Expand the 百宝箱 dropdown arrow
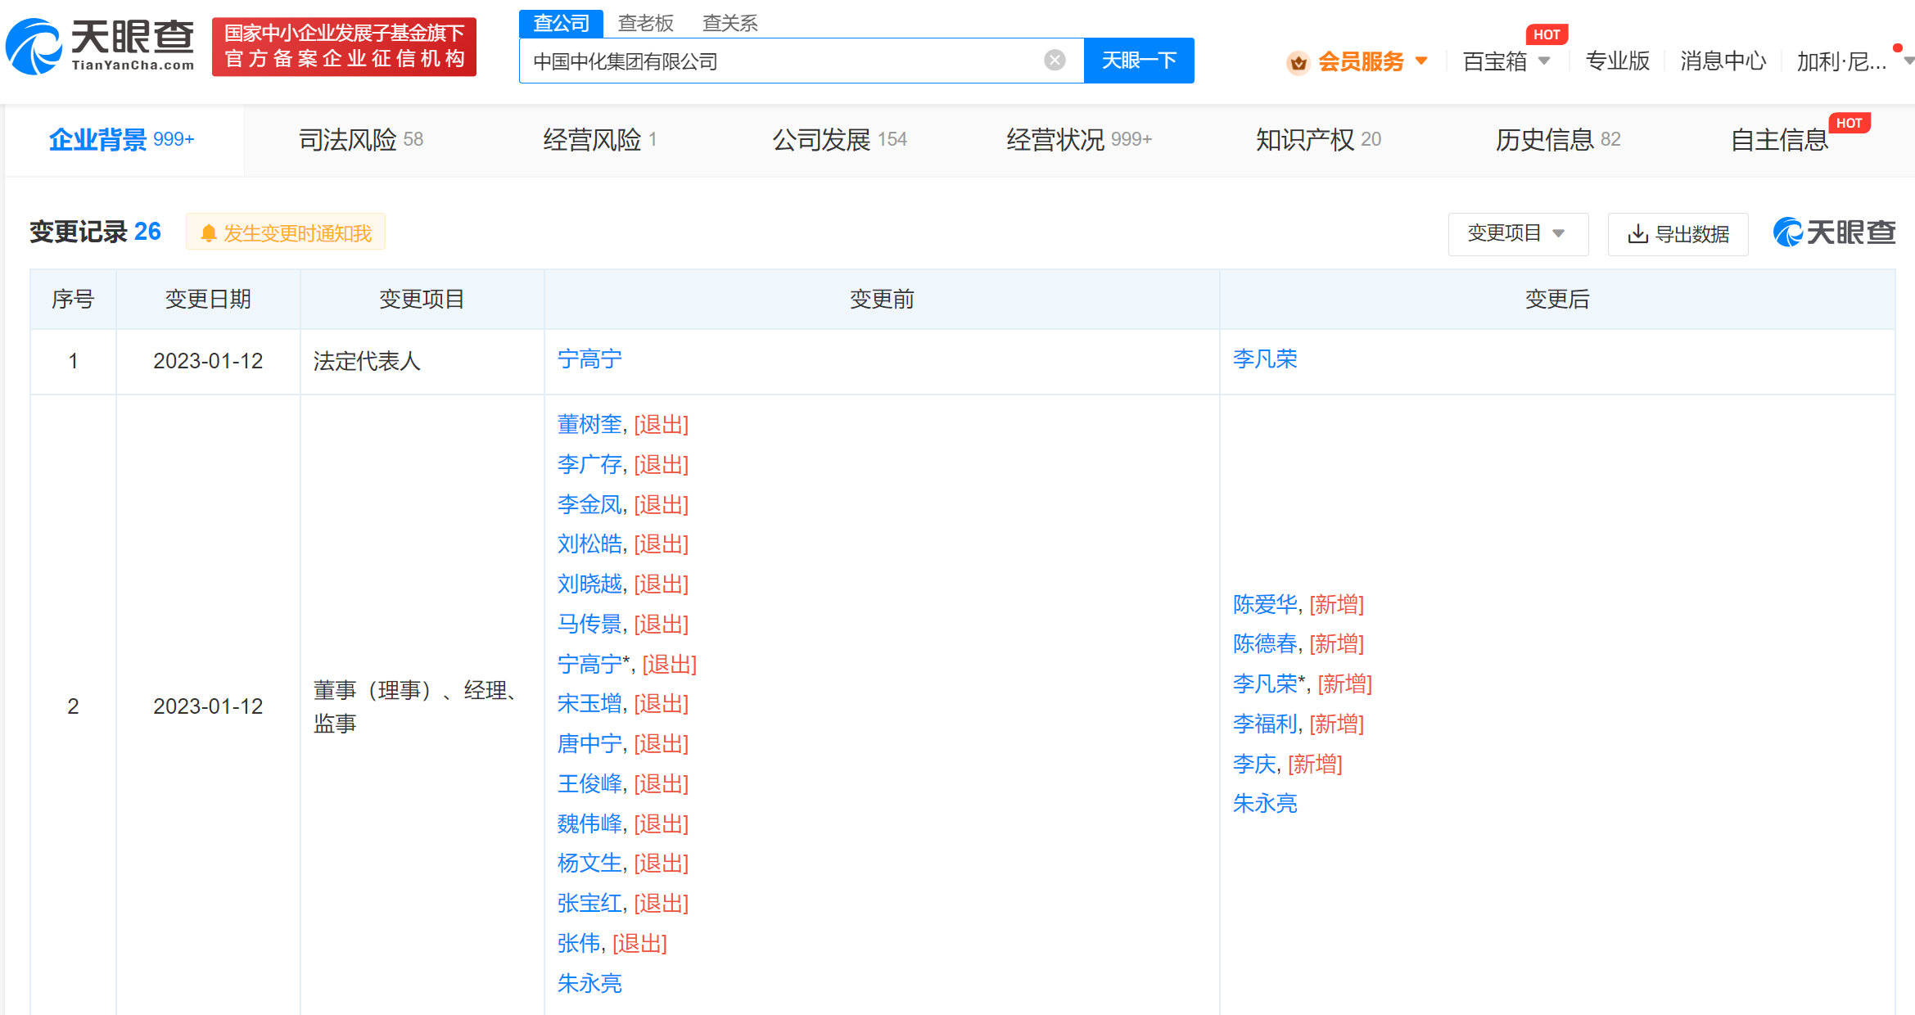 tap(1544, 61)
